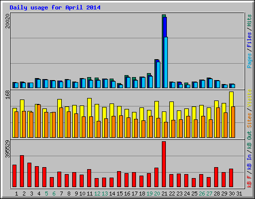Viewport: 255px width, 199px height.
Task: Click the day 14 axis label
Action: (x=112, y=194)
